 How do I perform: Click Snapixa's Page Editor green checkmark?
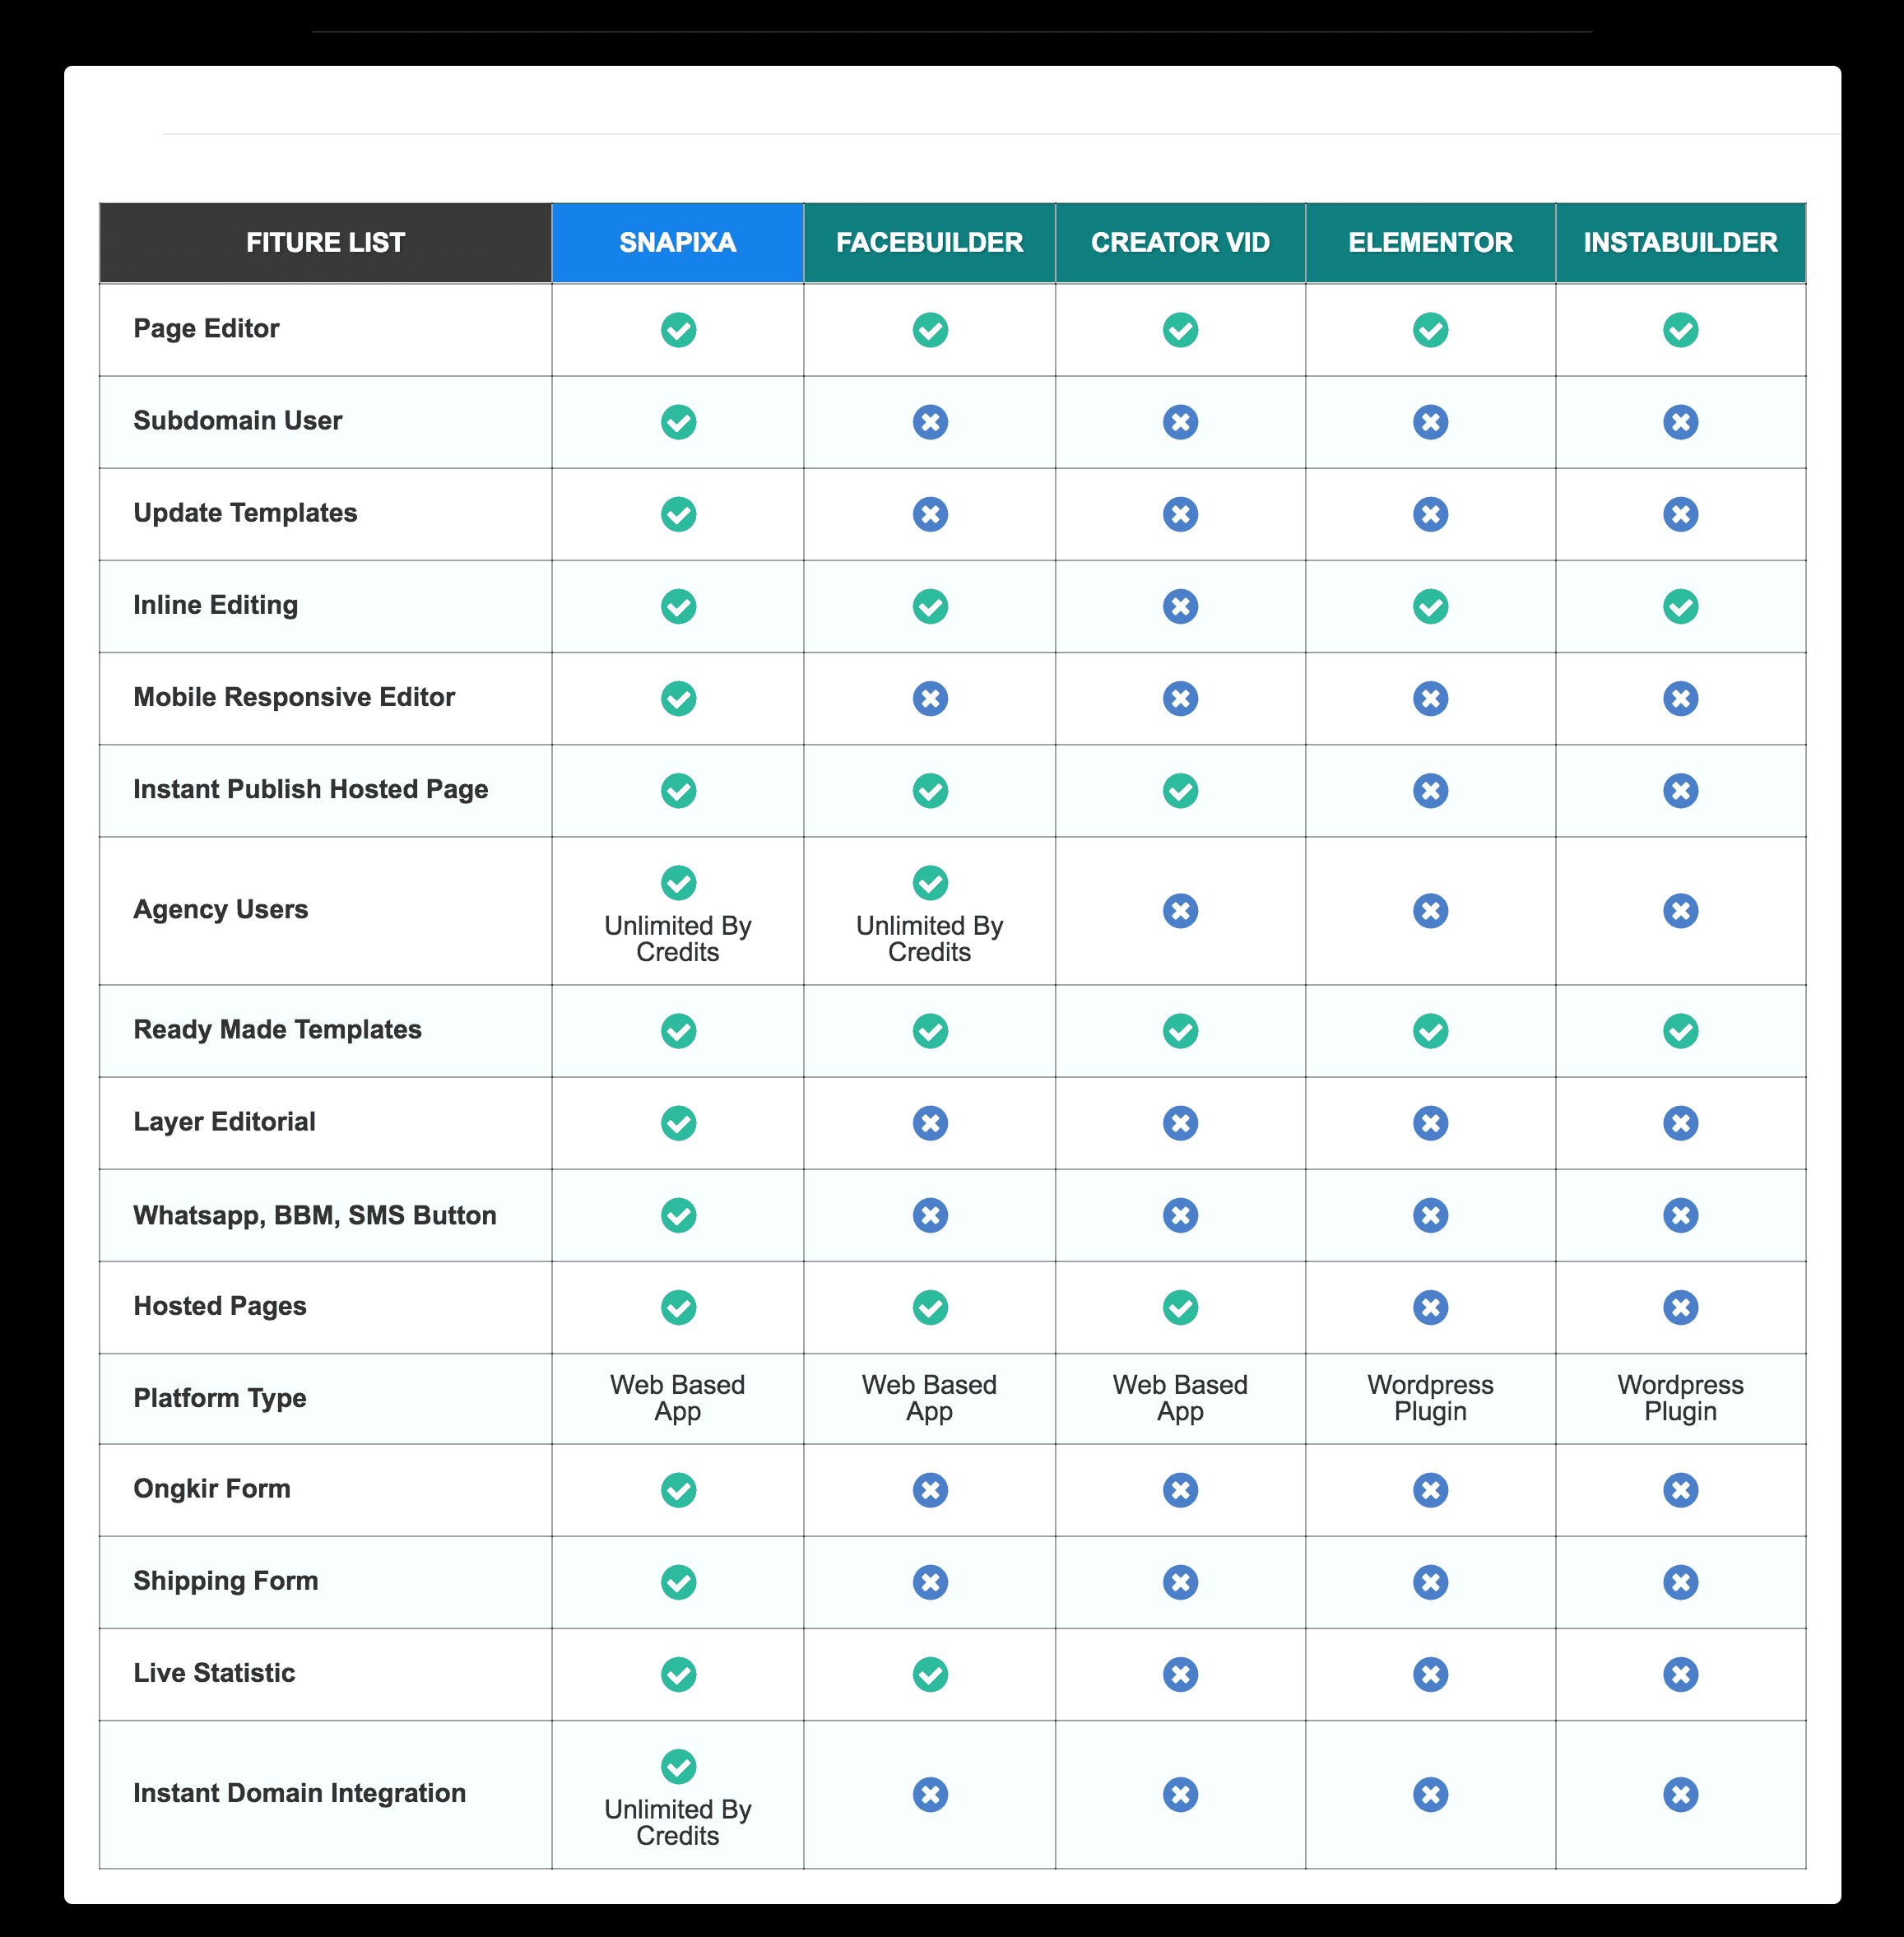point(678,330)
